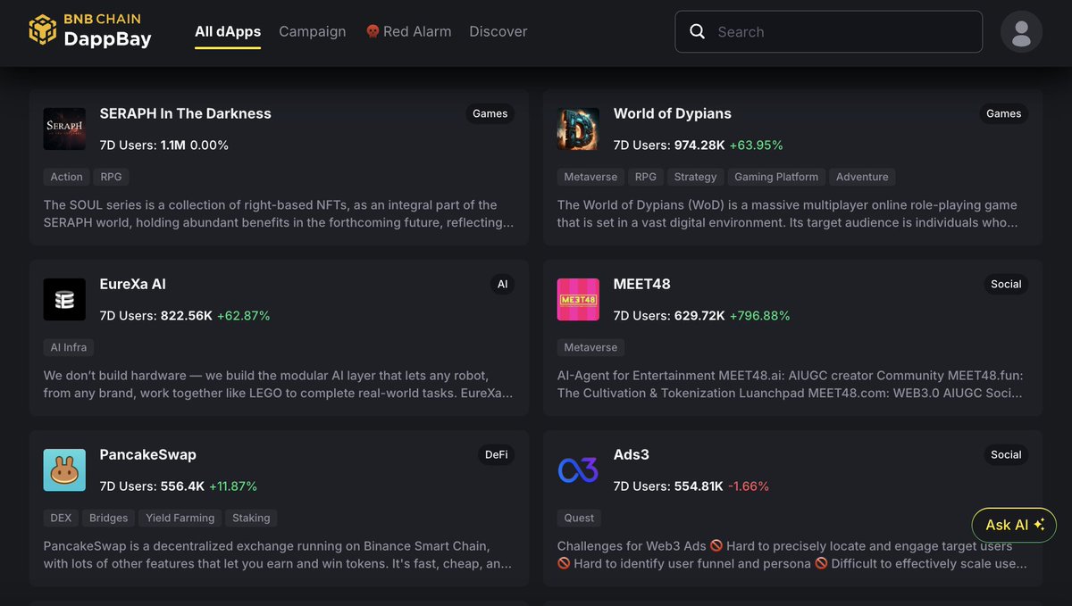Select the AI Infra tag
The height and width of the screenshot is (606, 1072).
point(68,347)
